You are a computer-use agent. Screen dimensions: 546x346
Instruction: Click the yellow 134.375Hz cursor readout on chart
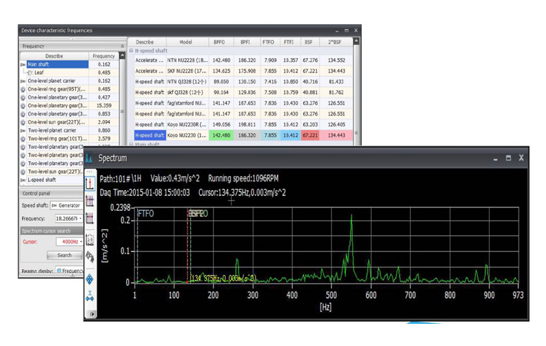[x=223, y=278]
